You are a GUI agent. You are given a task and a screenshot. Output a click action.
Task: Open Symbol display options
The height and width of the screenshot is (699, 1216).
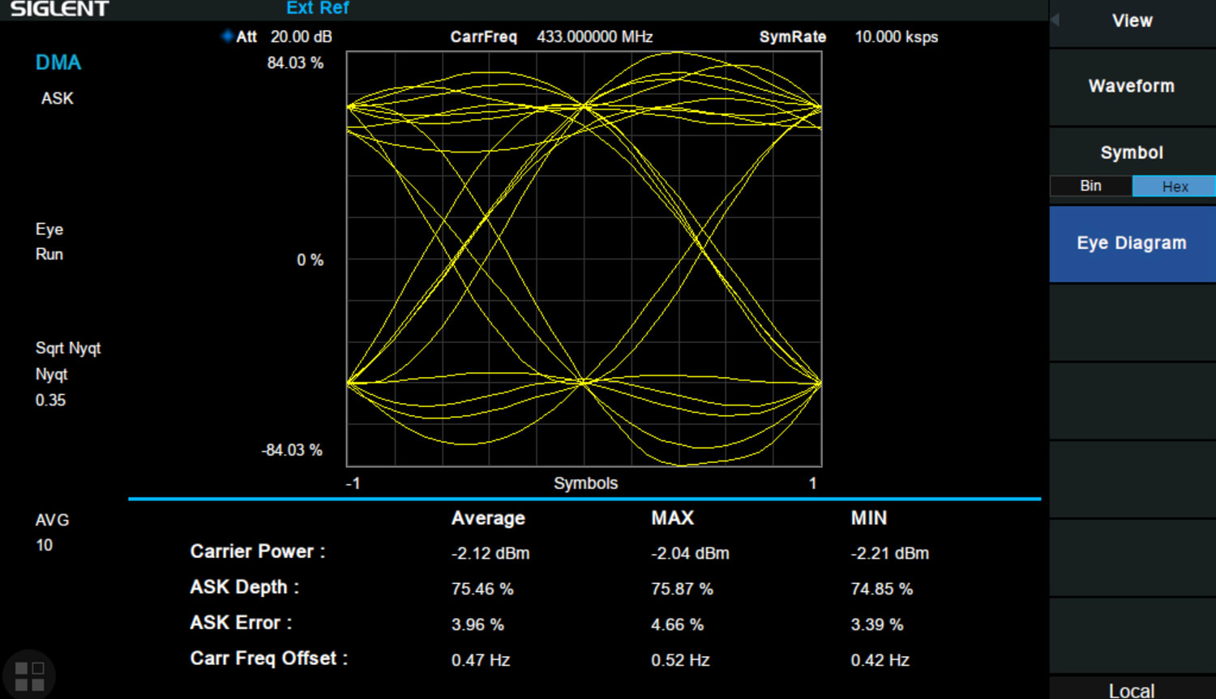pos(1131,152)
